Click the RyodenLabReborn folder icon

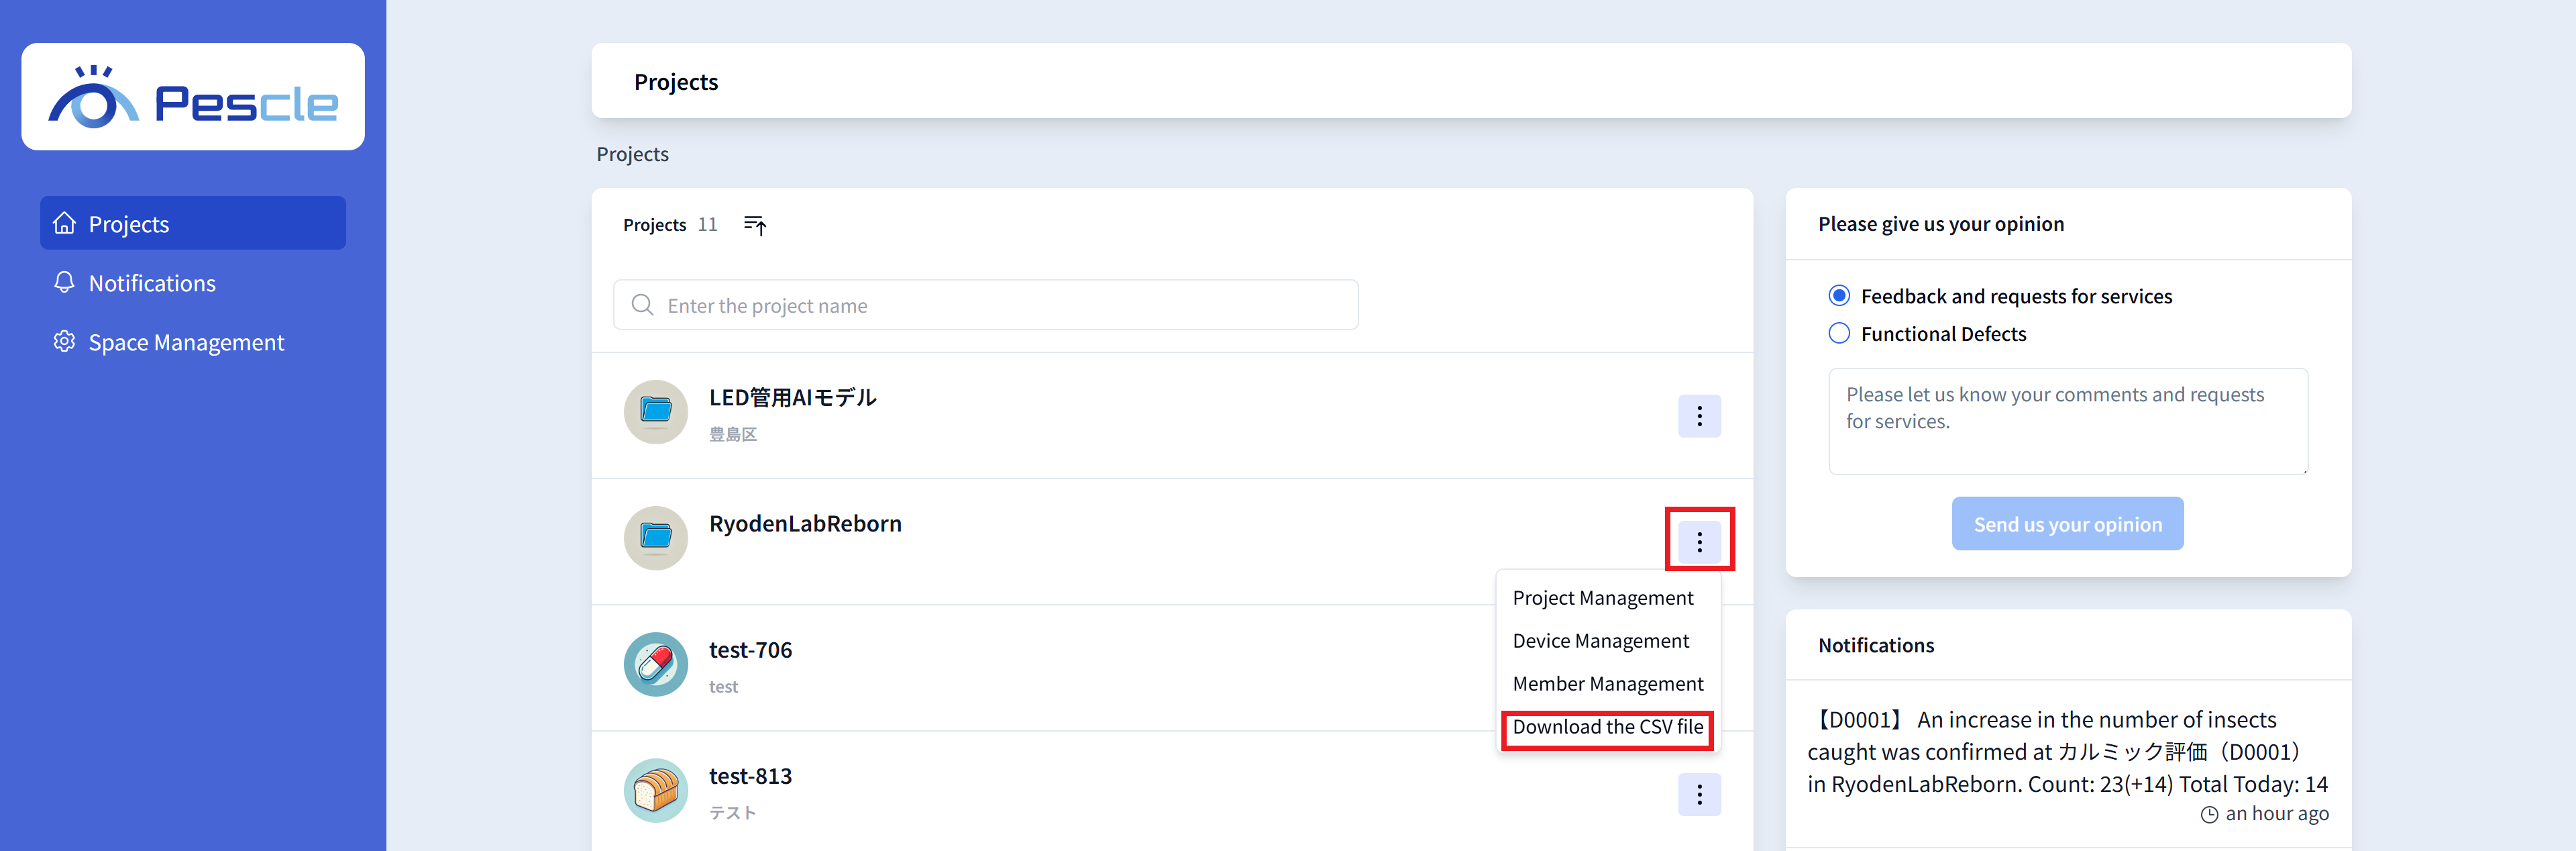click(x=655, y=538)
